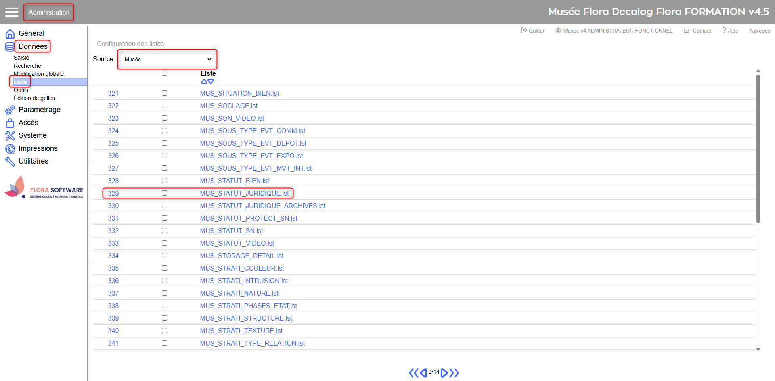775x381 pixels.
Task: Open the Source dropdown
Action: tap(167, 60)
